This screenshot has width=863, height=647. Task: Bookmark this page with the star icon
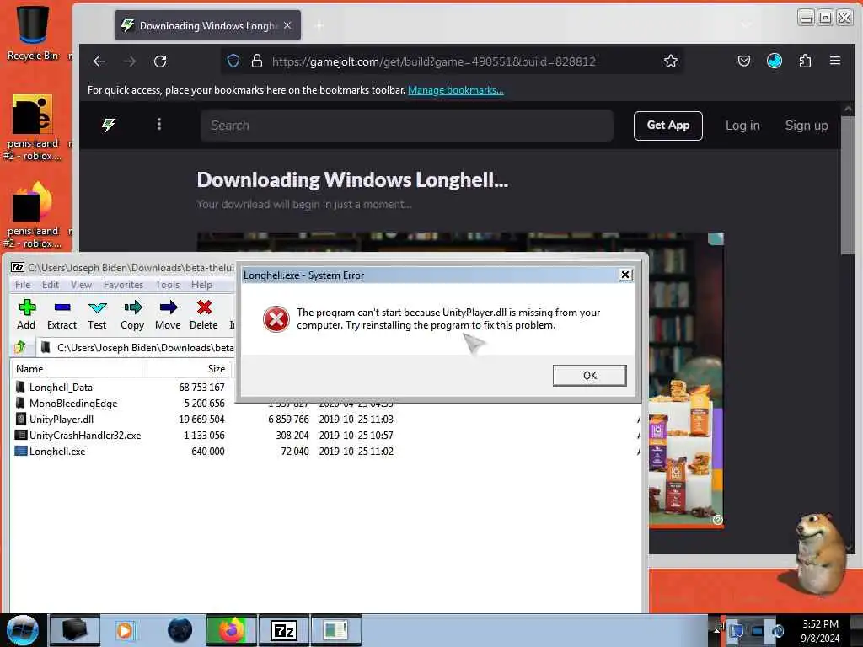pyautogui.click(x=670, y=61)
